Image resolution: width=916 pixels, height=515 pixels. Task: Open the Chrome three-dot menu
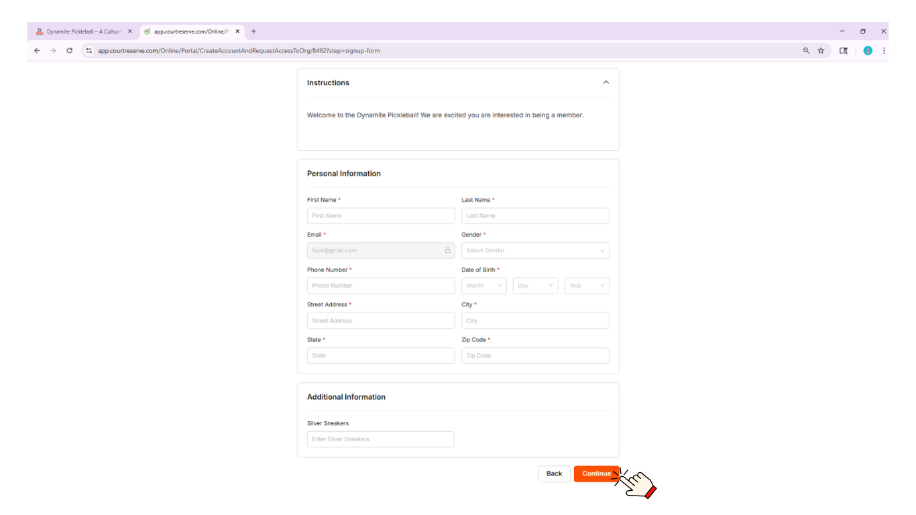884,50
